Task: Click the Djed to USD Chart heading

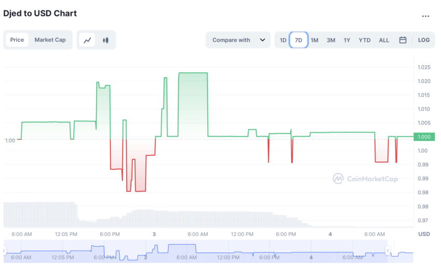Action: [40, 13]
